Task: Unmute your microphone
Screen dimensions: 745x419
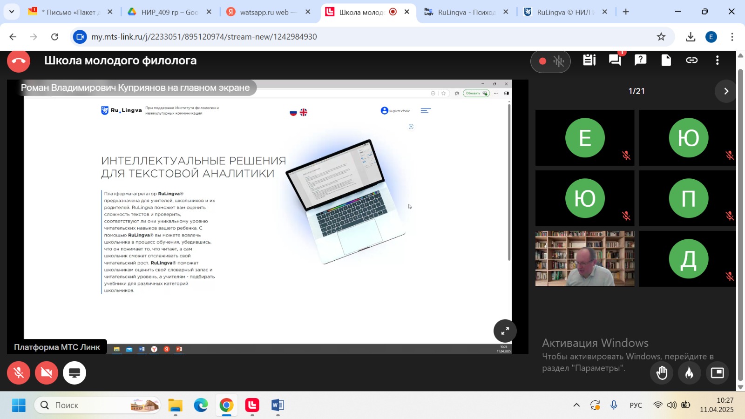Action: pyautogui.click(x=19, y=373)
